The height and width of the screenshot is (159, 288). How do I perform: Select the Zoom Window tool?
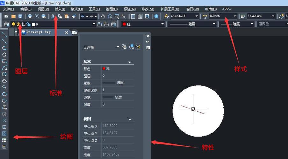coord(117,16)
